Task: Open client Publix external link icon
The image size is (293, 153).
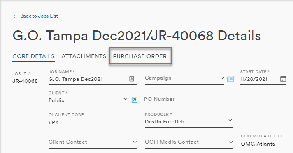Action: coord(134,100)
